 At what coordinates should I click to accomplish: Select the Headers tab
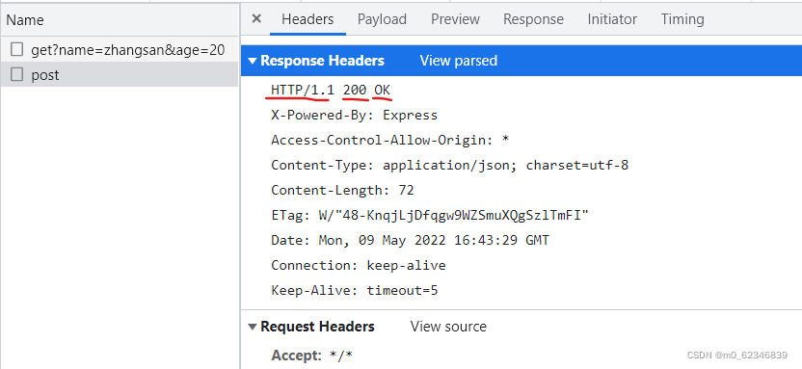pos(307,19)
